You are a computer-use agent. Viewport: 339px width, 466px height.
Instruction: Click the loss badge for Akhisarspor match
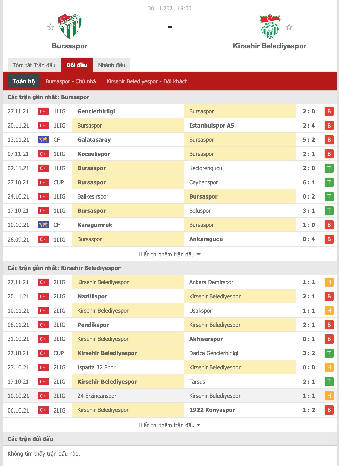[x=329, y=339]
